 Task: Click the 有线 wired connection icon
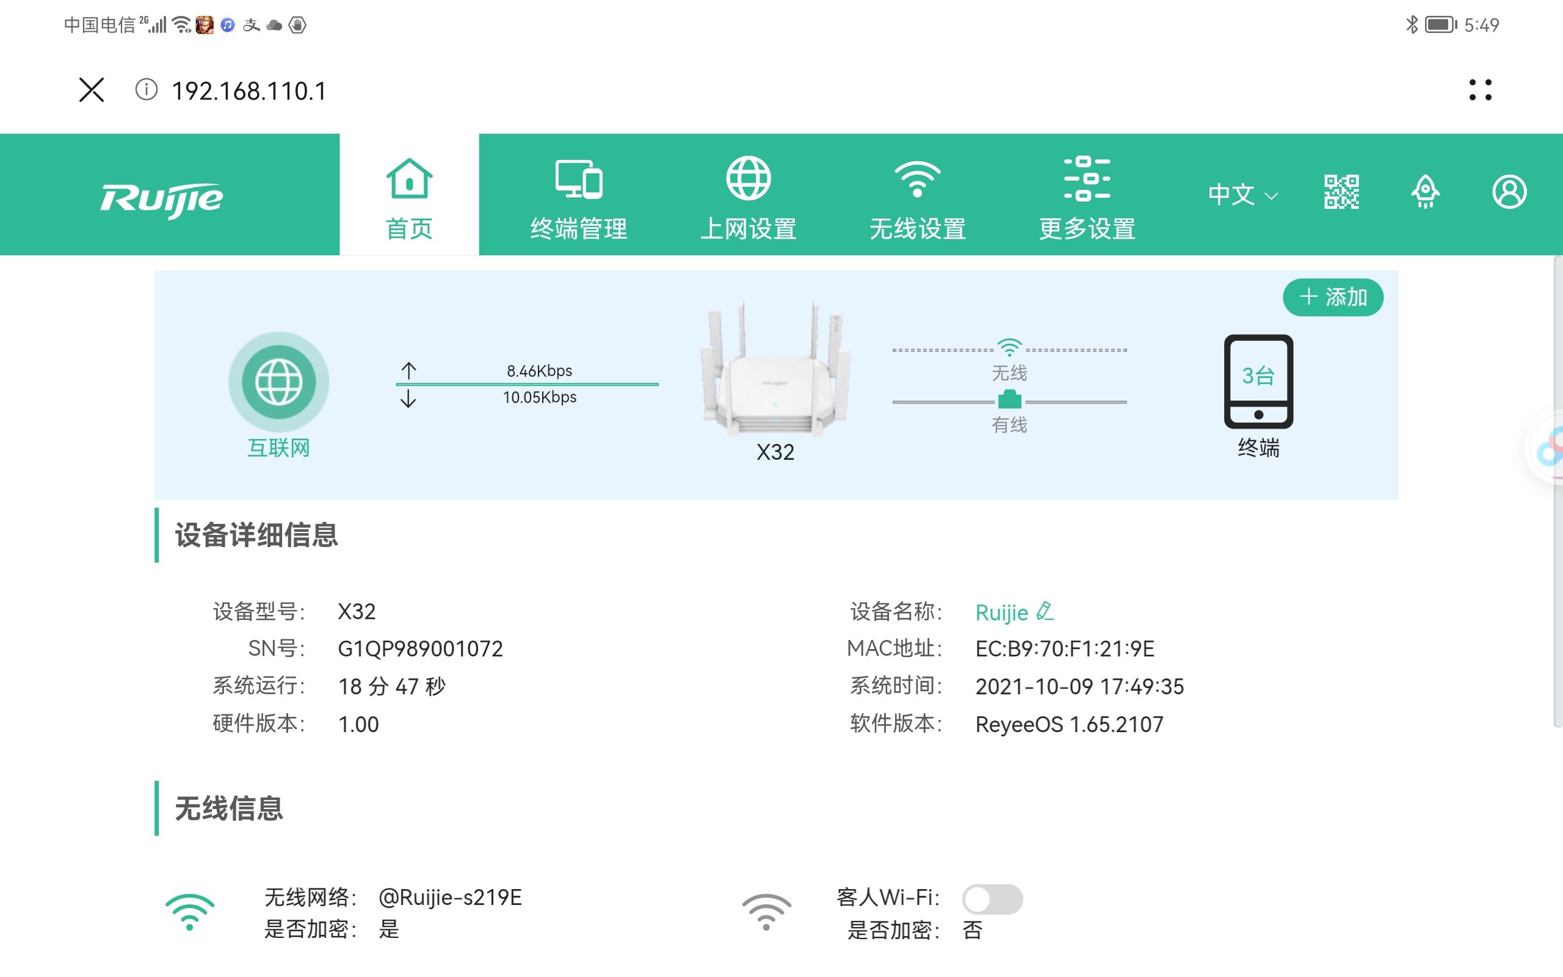[1009, 400]
